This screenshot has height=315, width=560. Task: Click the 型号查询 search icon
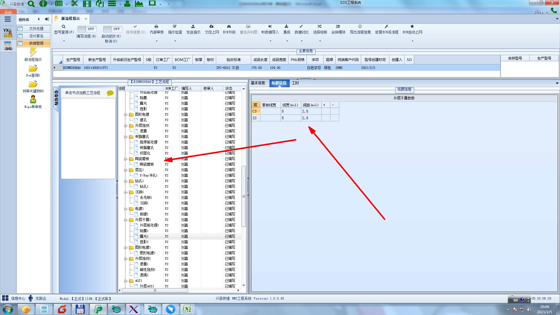coord(64,27)
